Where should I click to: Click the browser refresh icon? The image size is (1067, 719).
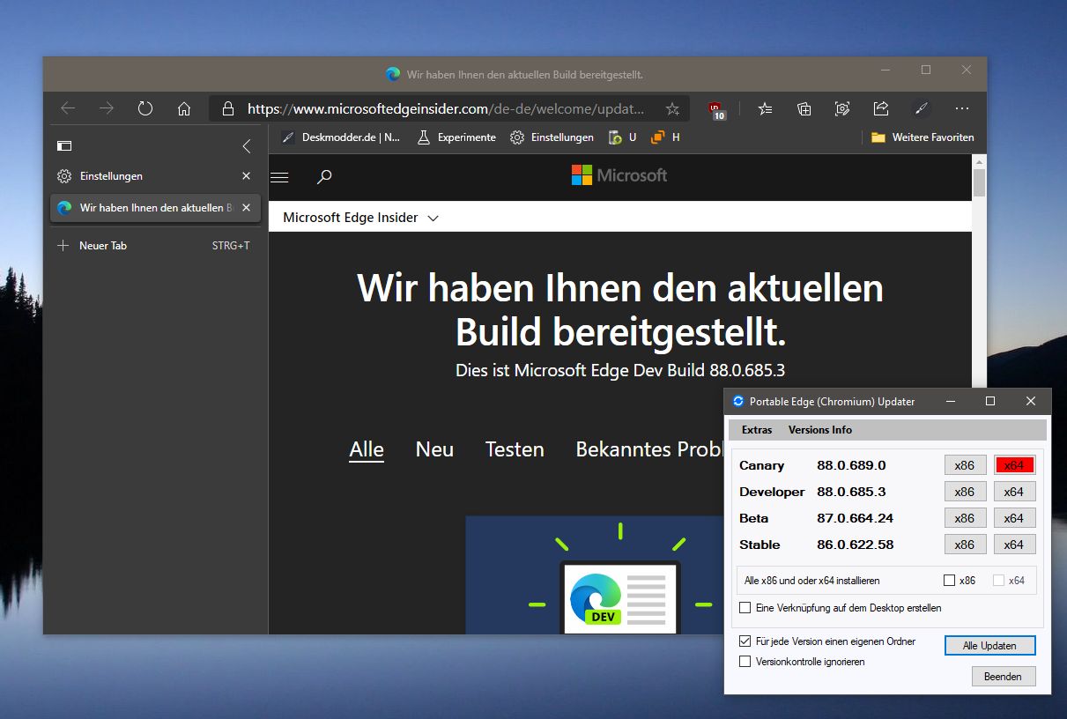click(145, 108)
